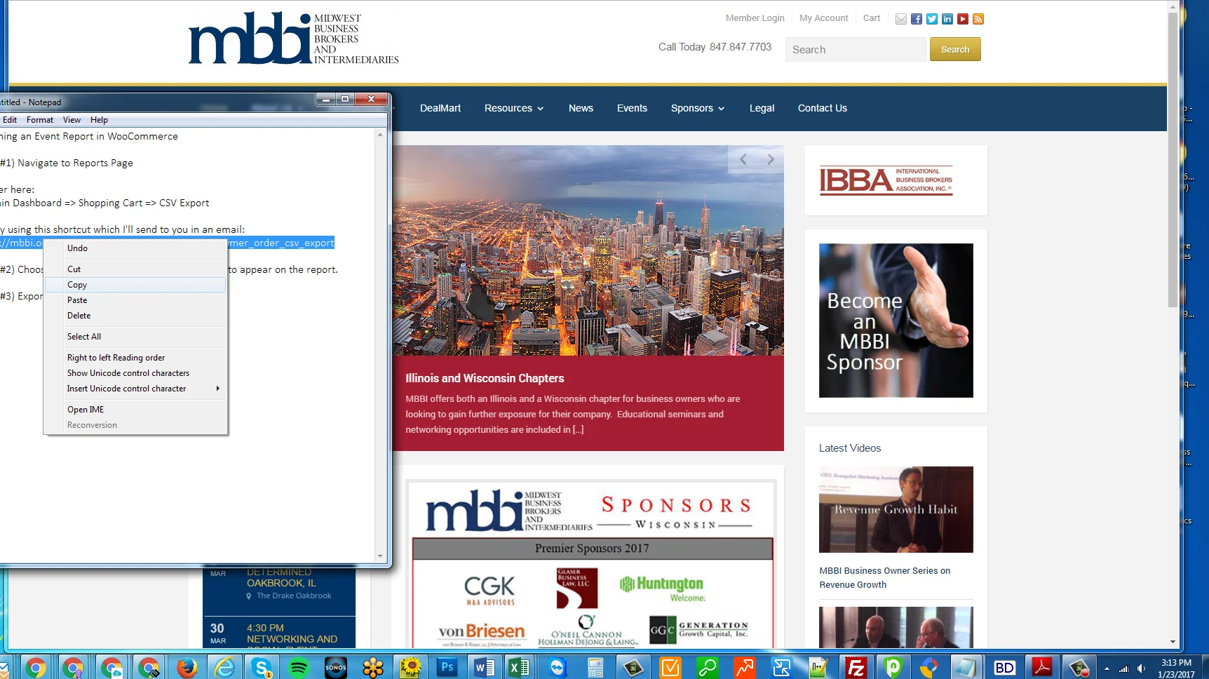1209x679 pixels.
Task: Open Notepad's Format menu
Action: click(x=40, y=120)
